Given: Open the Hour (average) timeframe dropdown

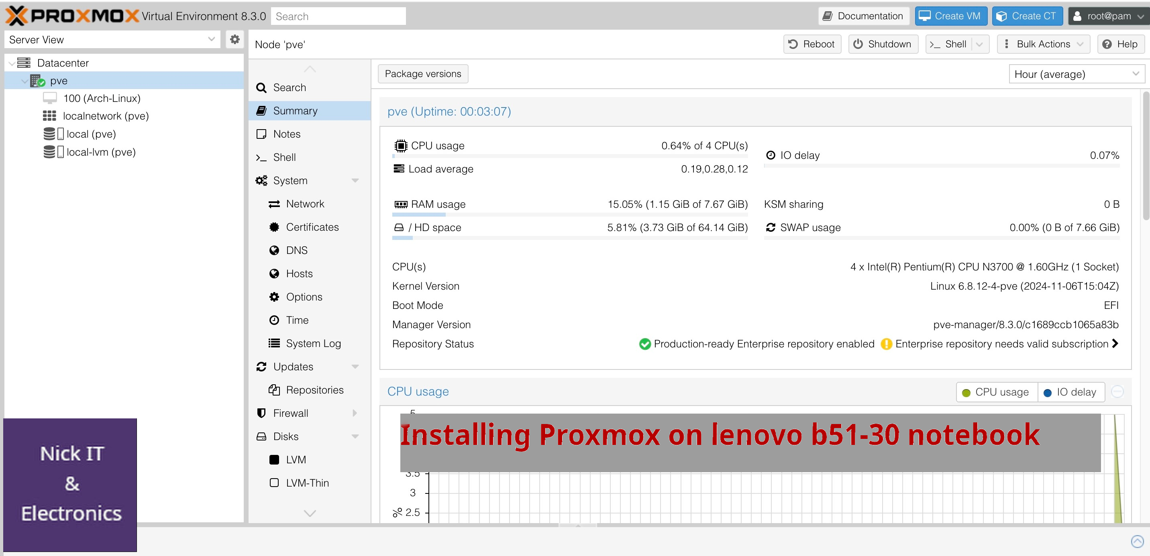Looking at the screenshot, I should coord(1076,74).
